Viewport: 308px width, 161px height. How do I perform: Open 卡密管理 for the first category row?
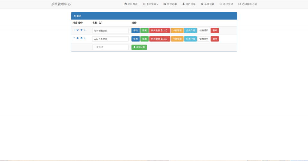pos(177,31)
